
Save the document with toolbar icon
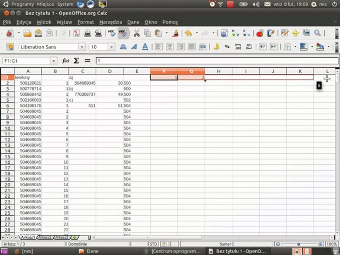[38, 33]
